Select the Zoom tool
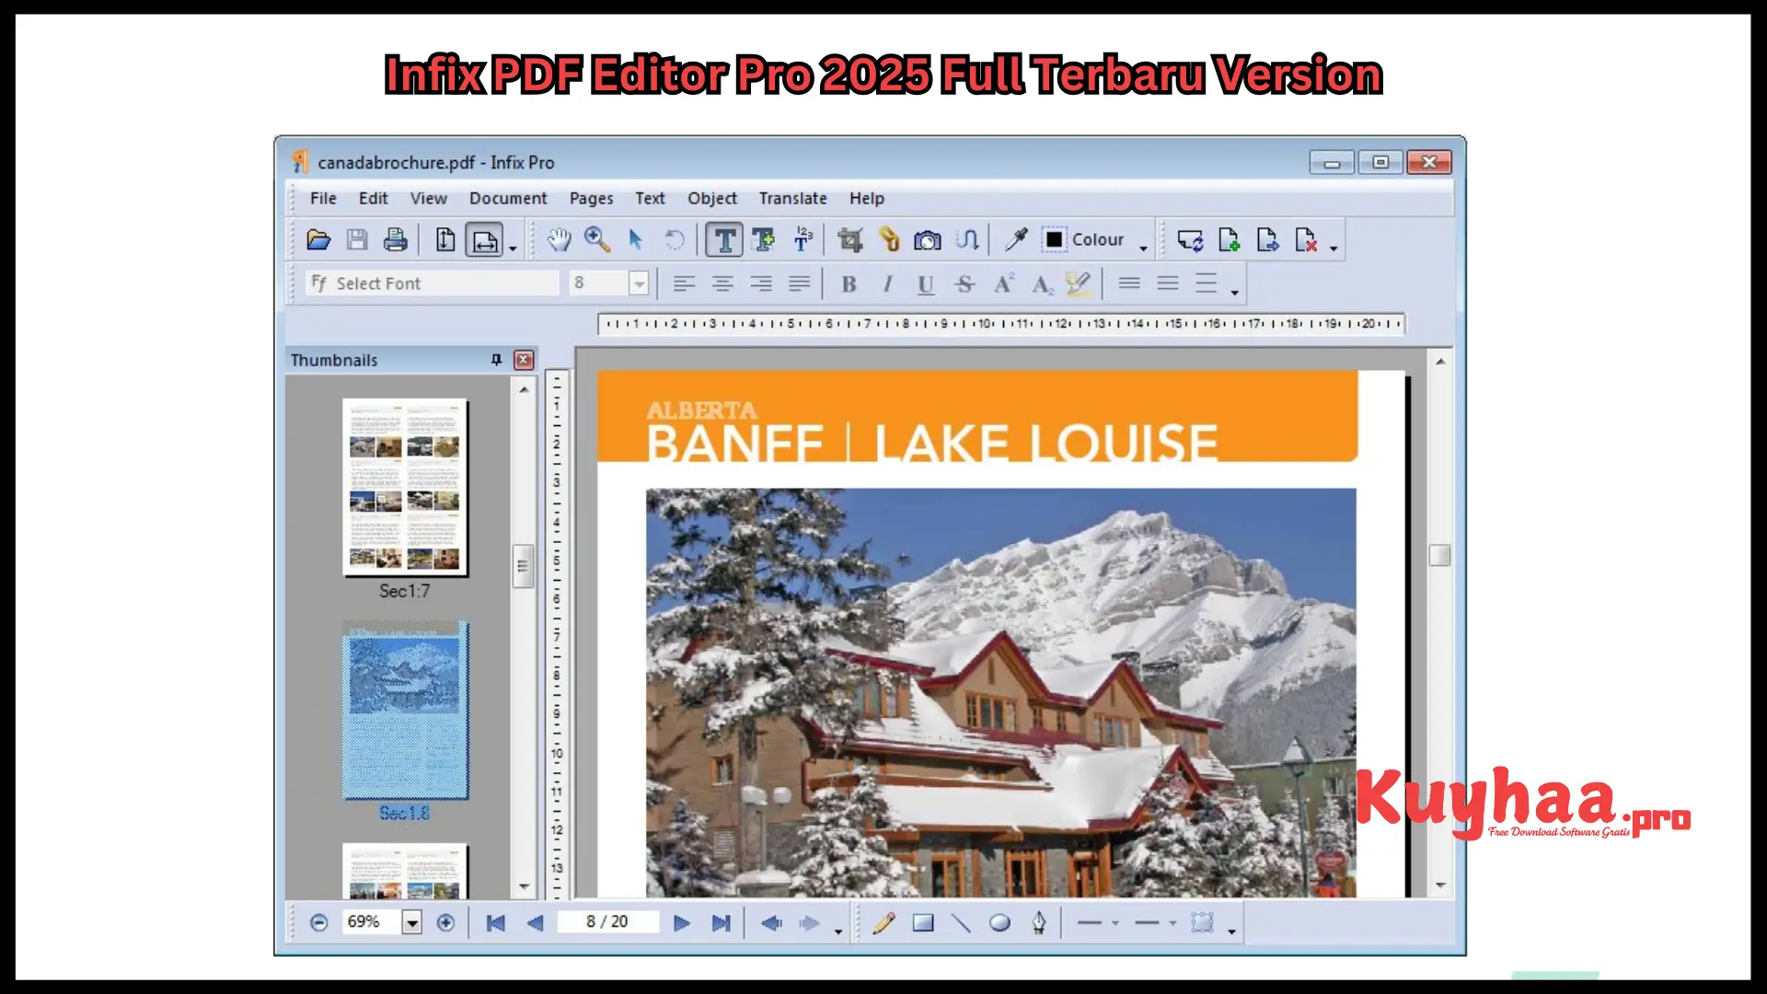The height and width of the screenshot is (994, 1767). click(595, 240)
